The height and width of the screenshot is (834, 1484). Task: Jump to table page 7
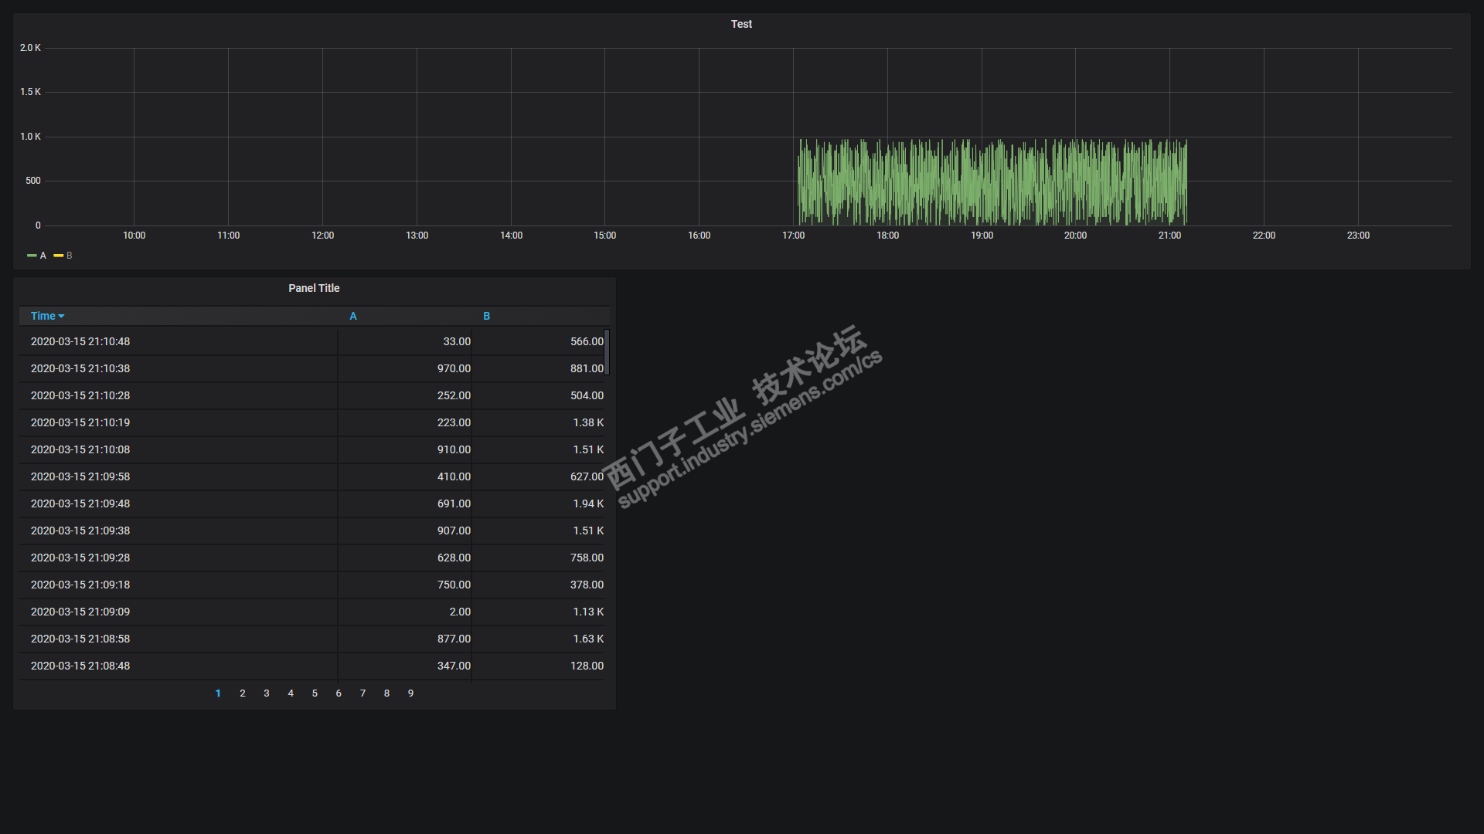pos(362,693)
